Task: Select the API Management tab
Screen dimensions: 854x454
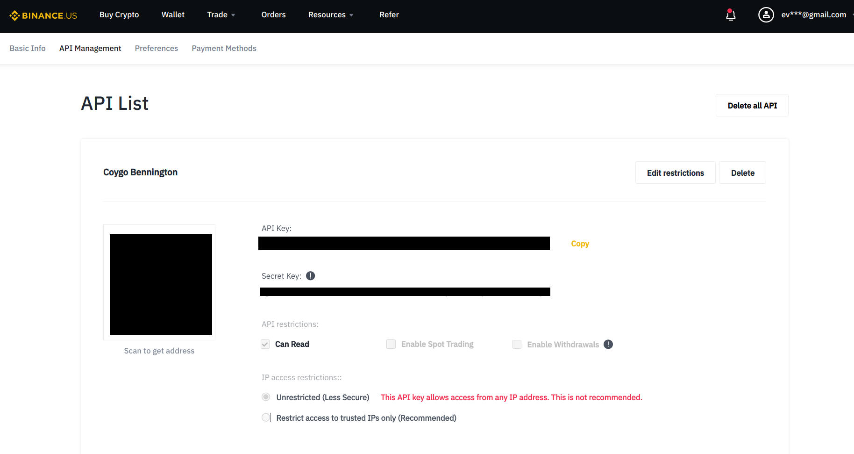Action: tap(90, 48)
